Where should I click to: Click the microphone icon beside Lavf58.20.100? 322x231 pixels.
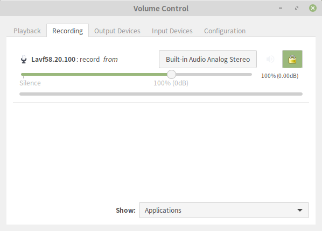click(x=24, y=59)
